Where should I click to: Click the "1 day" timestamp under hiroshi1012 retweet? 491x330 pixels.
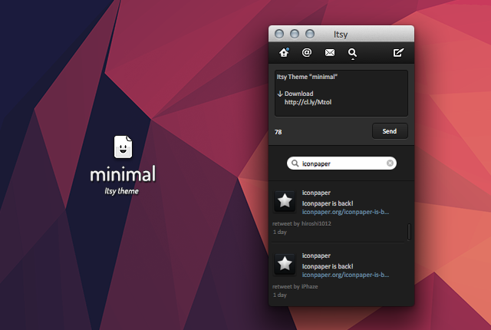tap(279, 232)
